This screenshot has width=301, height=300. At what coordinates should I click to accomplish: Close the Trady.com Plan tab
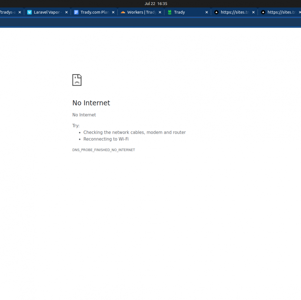pyautogui.click(x=113, y=12)
